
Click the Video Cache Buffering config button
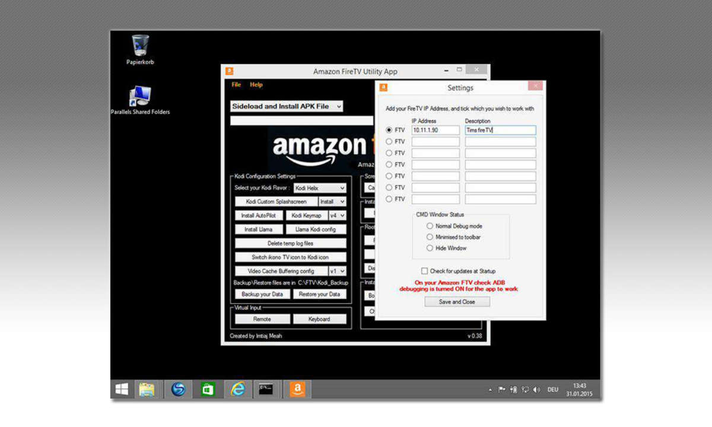click(281, 271)
